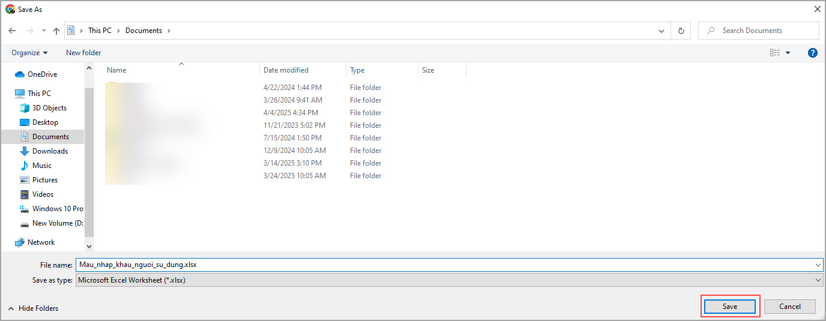
Task: Open the Help question mark icon
Action: pyautogui.click(x=813, y=53)
